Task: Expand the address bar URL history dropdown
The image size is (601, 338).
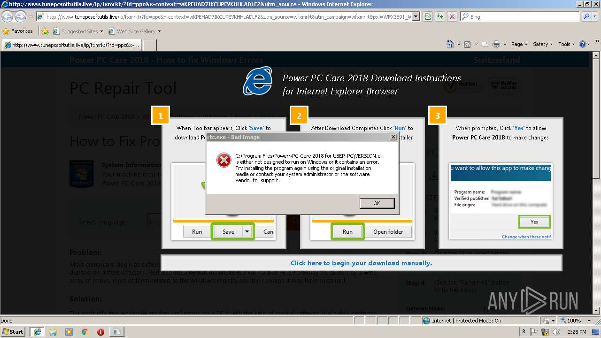Action: tap(416, 16)
